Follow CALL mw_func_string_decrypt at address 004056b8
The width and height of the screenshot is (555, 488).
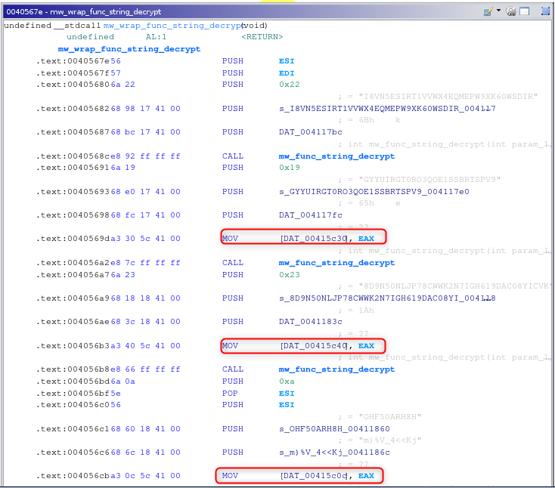click(x=336, y=369)
